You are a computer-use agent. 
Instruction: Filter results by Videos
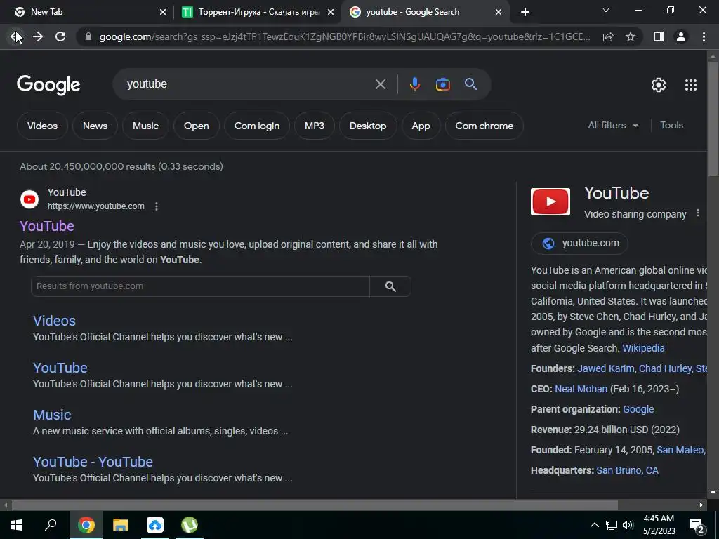(x=42, y=126)
